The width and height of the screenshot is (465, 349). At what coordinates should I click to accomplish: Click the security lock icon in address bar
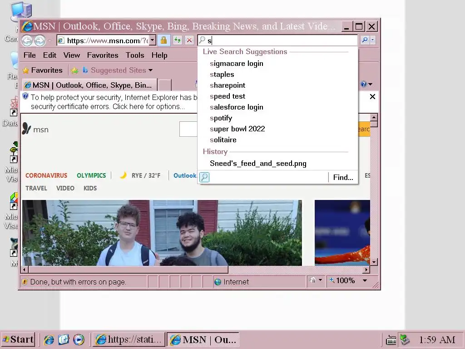coord(163,40)
